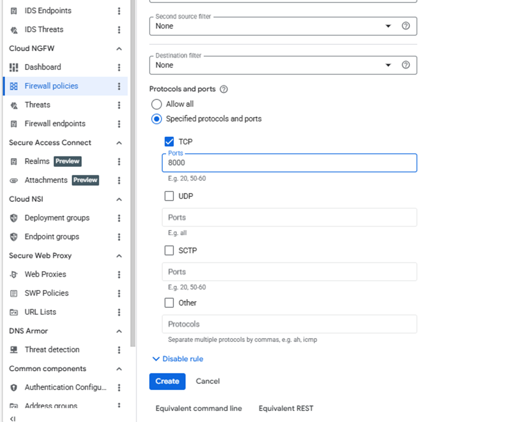Viewport: 524px width, 422px height.
Task: Open the Authentication Configu... more options menu
Action: click(119, 387)
